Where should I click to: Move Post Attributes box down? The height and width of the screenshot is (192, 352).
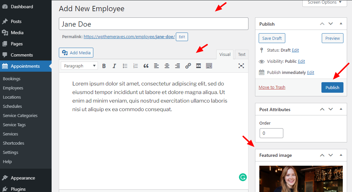(x=331, y=109)
